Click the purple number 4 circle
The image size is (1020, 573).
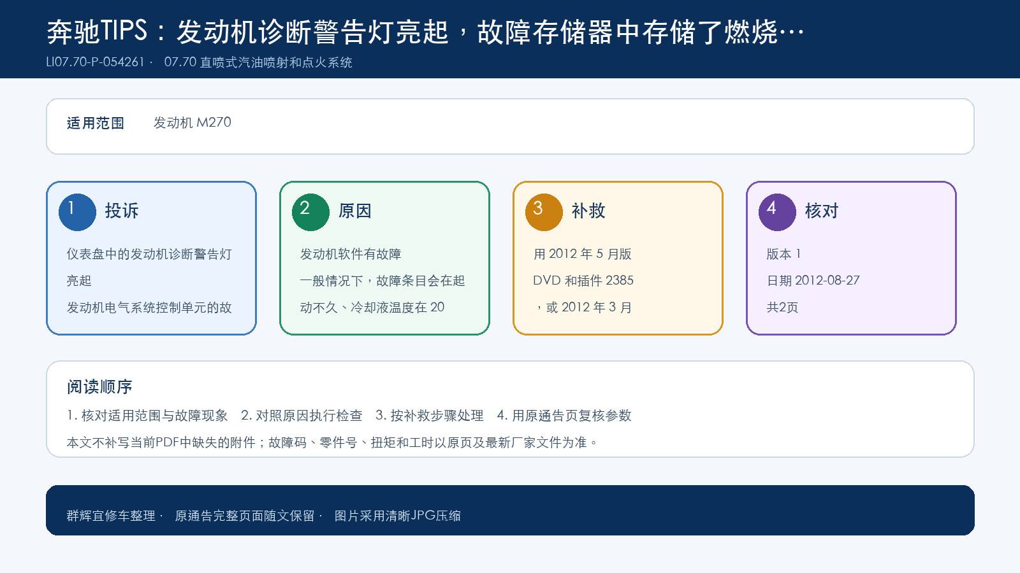[777, 212]
